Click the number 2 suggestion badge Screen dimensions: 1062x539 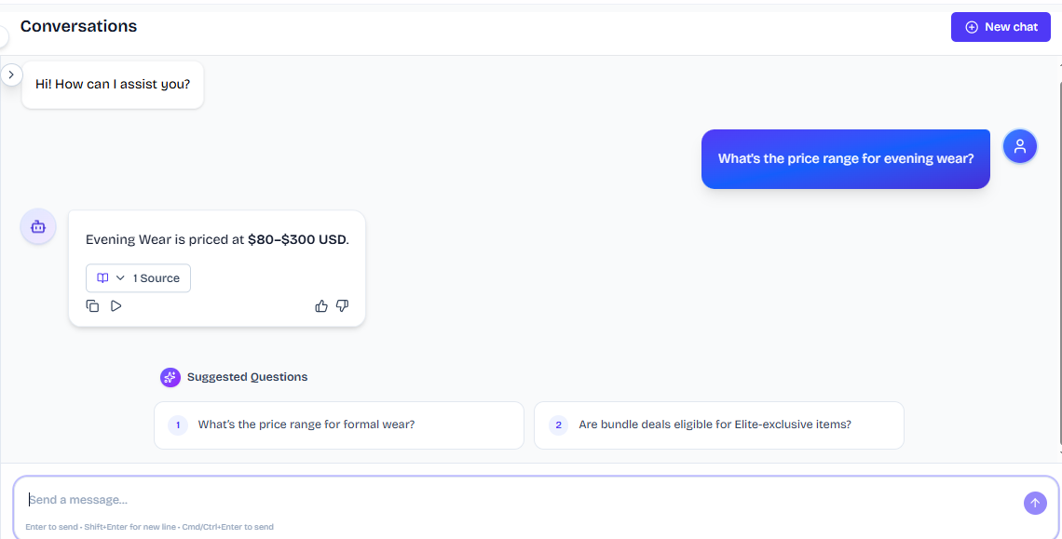click(558, 425)
